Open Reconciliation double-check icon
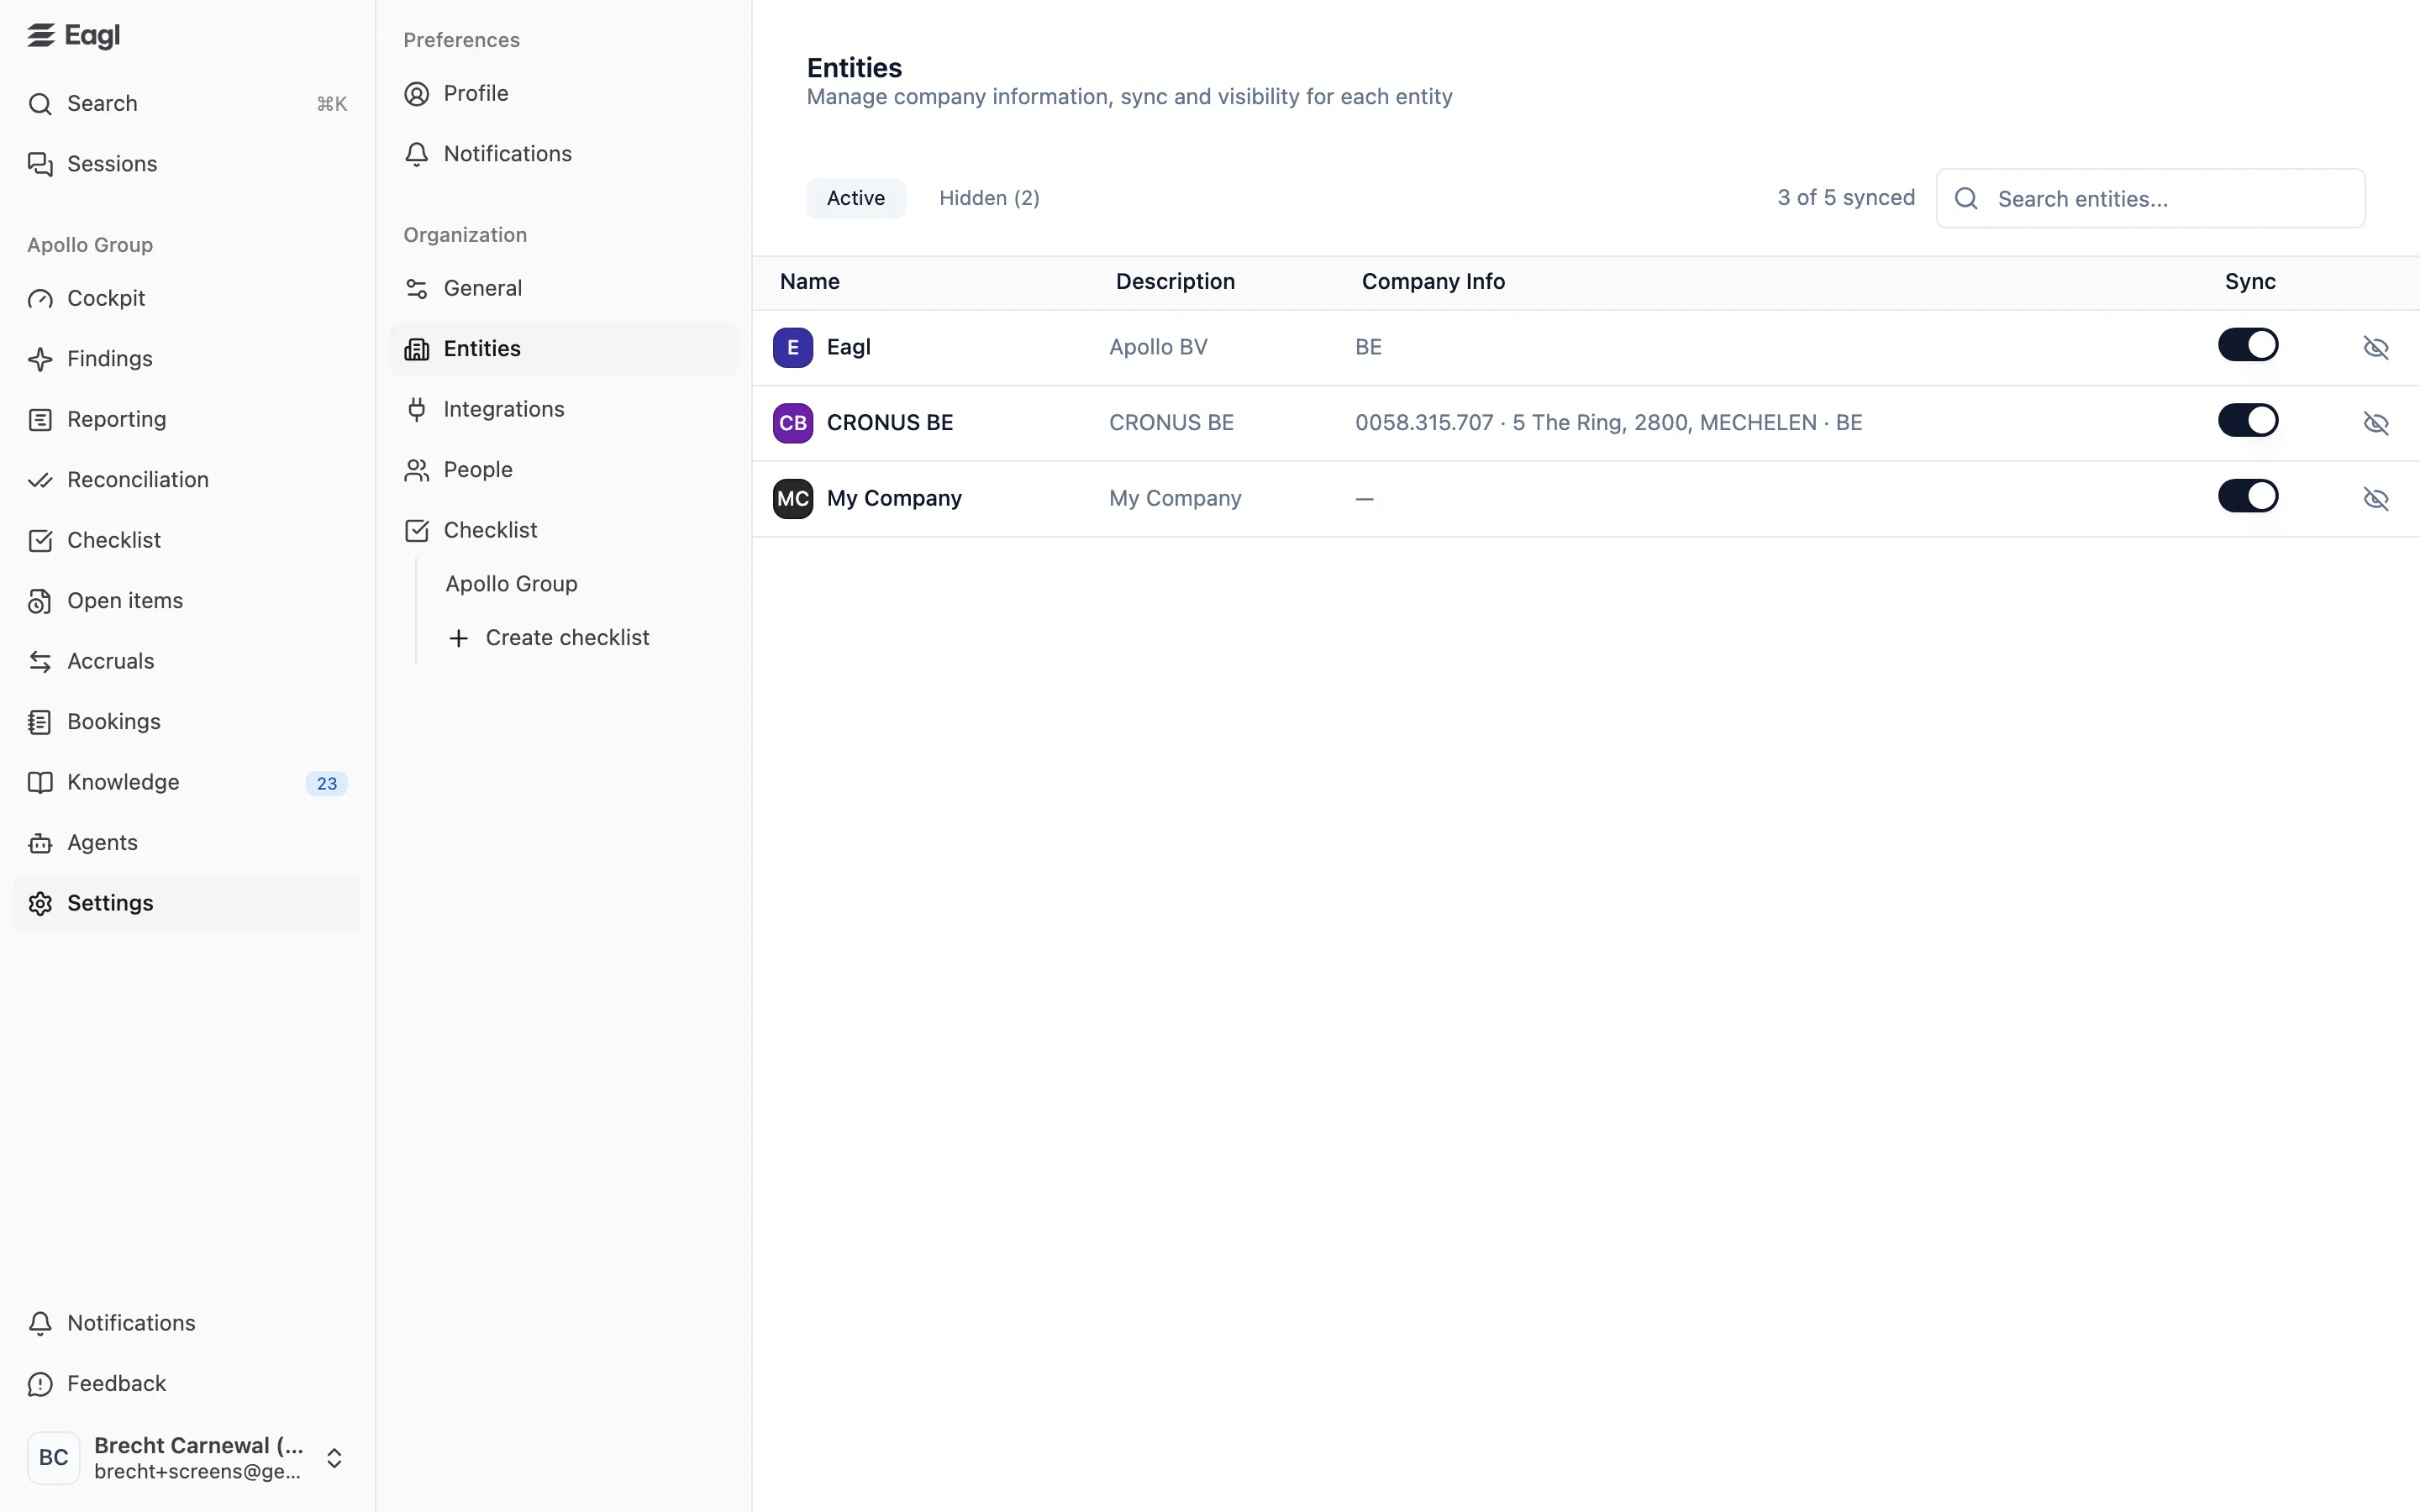Viewport: 2420px width, 1512px height. 40,480
